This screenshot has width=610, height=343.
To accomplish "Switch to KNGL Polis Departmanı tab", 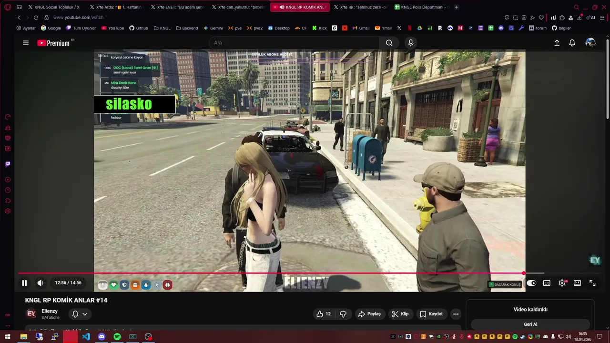I will [421, 7].
